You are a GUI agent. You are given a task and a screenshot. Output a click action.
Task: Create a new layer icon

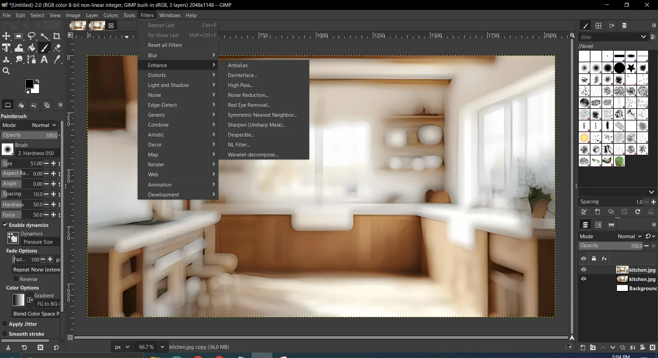pos(583,347)
